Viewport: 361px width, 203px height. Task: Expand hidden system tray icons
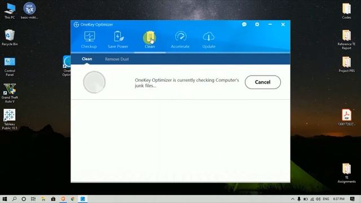293,199
